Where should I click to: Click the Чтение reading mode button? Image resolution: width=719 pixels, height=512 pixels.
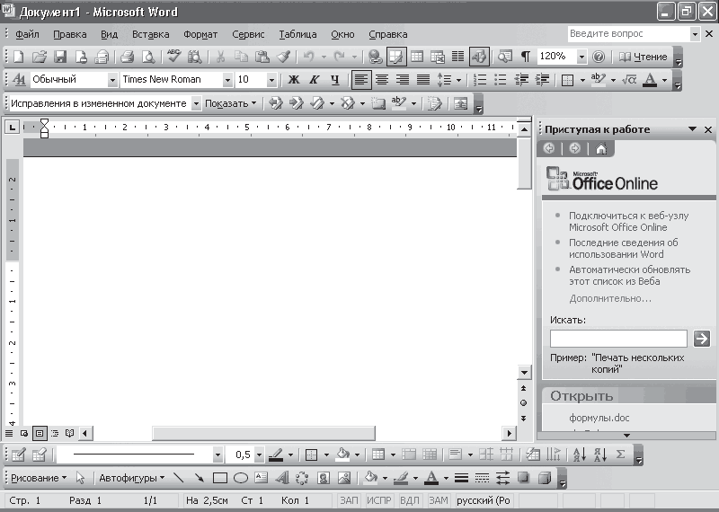644,57
